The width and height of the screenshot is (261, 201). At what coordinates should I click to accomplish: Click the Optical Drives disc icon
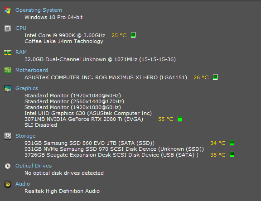click(x=8, y=166)
